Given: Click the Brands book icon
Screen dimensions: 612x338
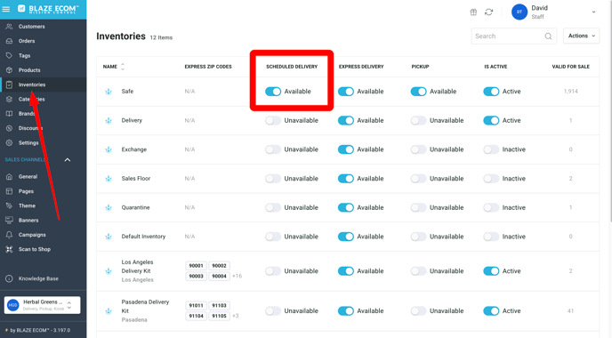Looking at the screenshot, I should [x=10, y=114].
